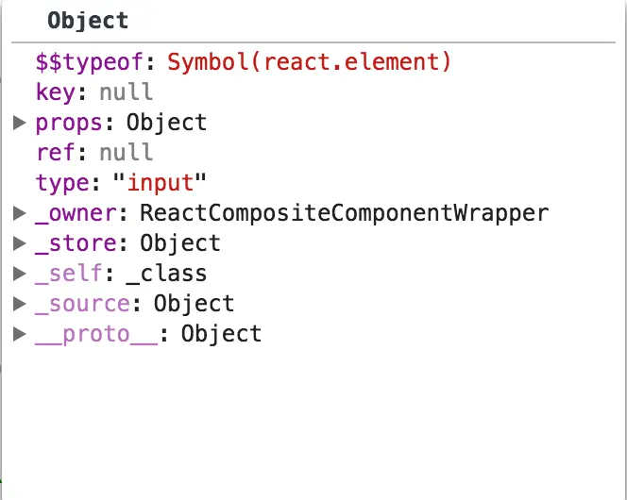The image size is (627, 500).
Task: Expand the _owner disclosure triangle
Action: point(19,213)
